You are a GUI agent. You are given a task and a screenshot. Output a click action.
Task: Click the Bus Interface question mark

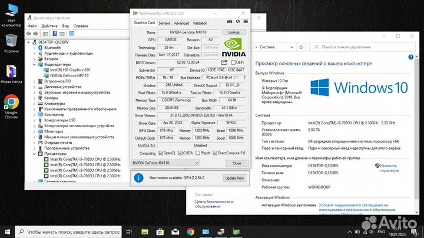click(x=244, y=78)
